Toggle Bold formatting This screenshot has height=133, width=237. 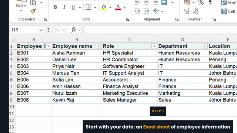click(56, 7)
